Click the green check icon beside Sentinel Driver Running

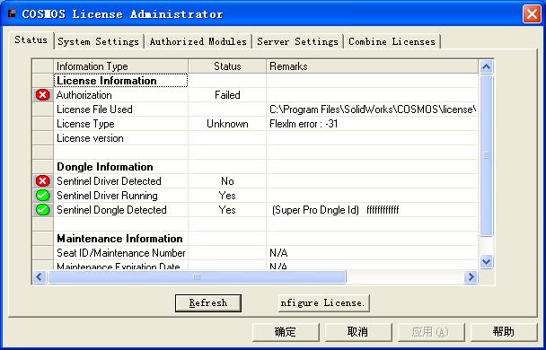point(43,195)
